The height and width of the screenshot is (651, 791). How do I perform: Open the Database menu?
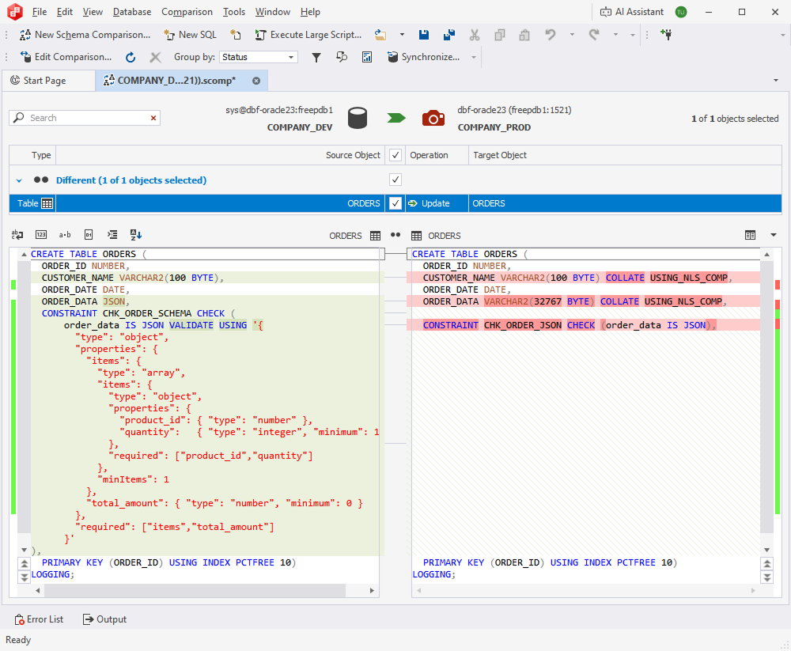[x=131, y=12]
